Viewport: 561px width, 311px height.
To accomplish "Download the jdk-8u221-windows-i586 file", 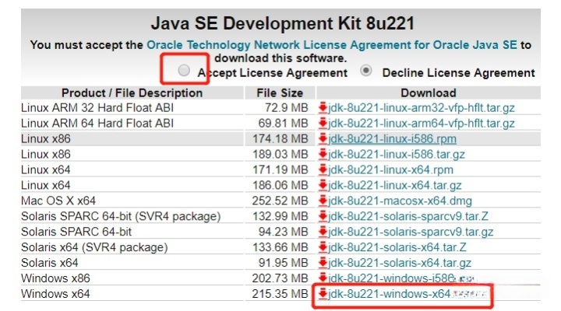I will (392, 278).
